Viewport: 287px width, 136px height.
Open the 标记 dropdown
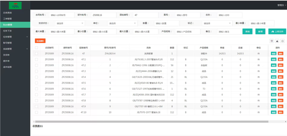tap(217, 23)
